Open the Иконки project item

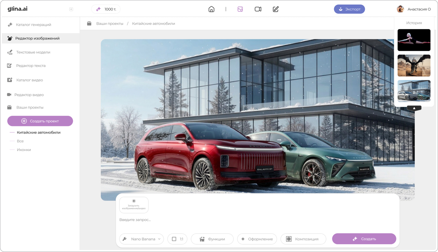click(x=24, y=150)
